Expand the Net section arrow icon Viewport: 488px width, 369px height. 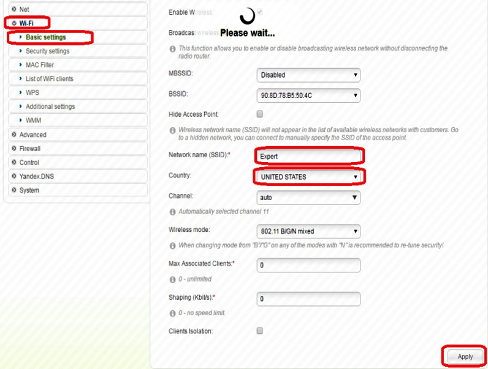point(13,9)
